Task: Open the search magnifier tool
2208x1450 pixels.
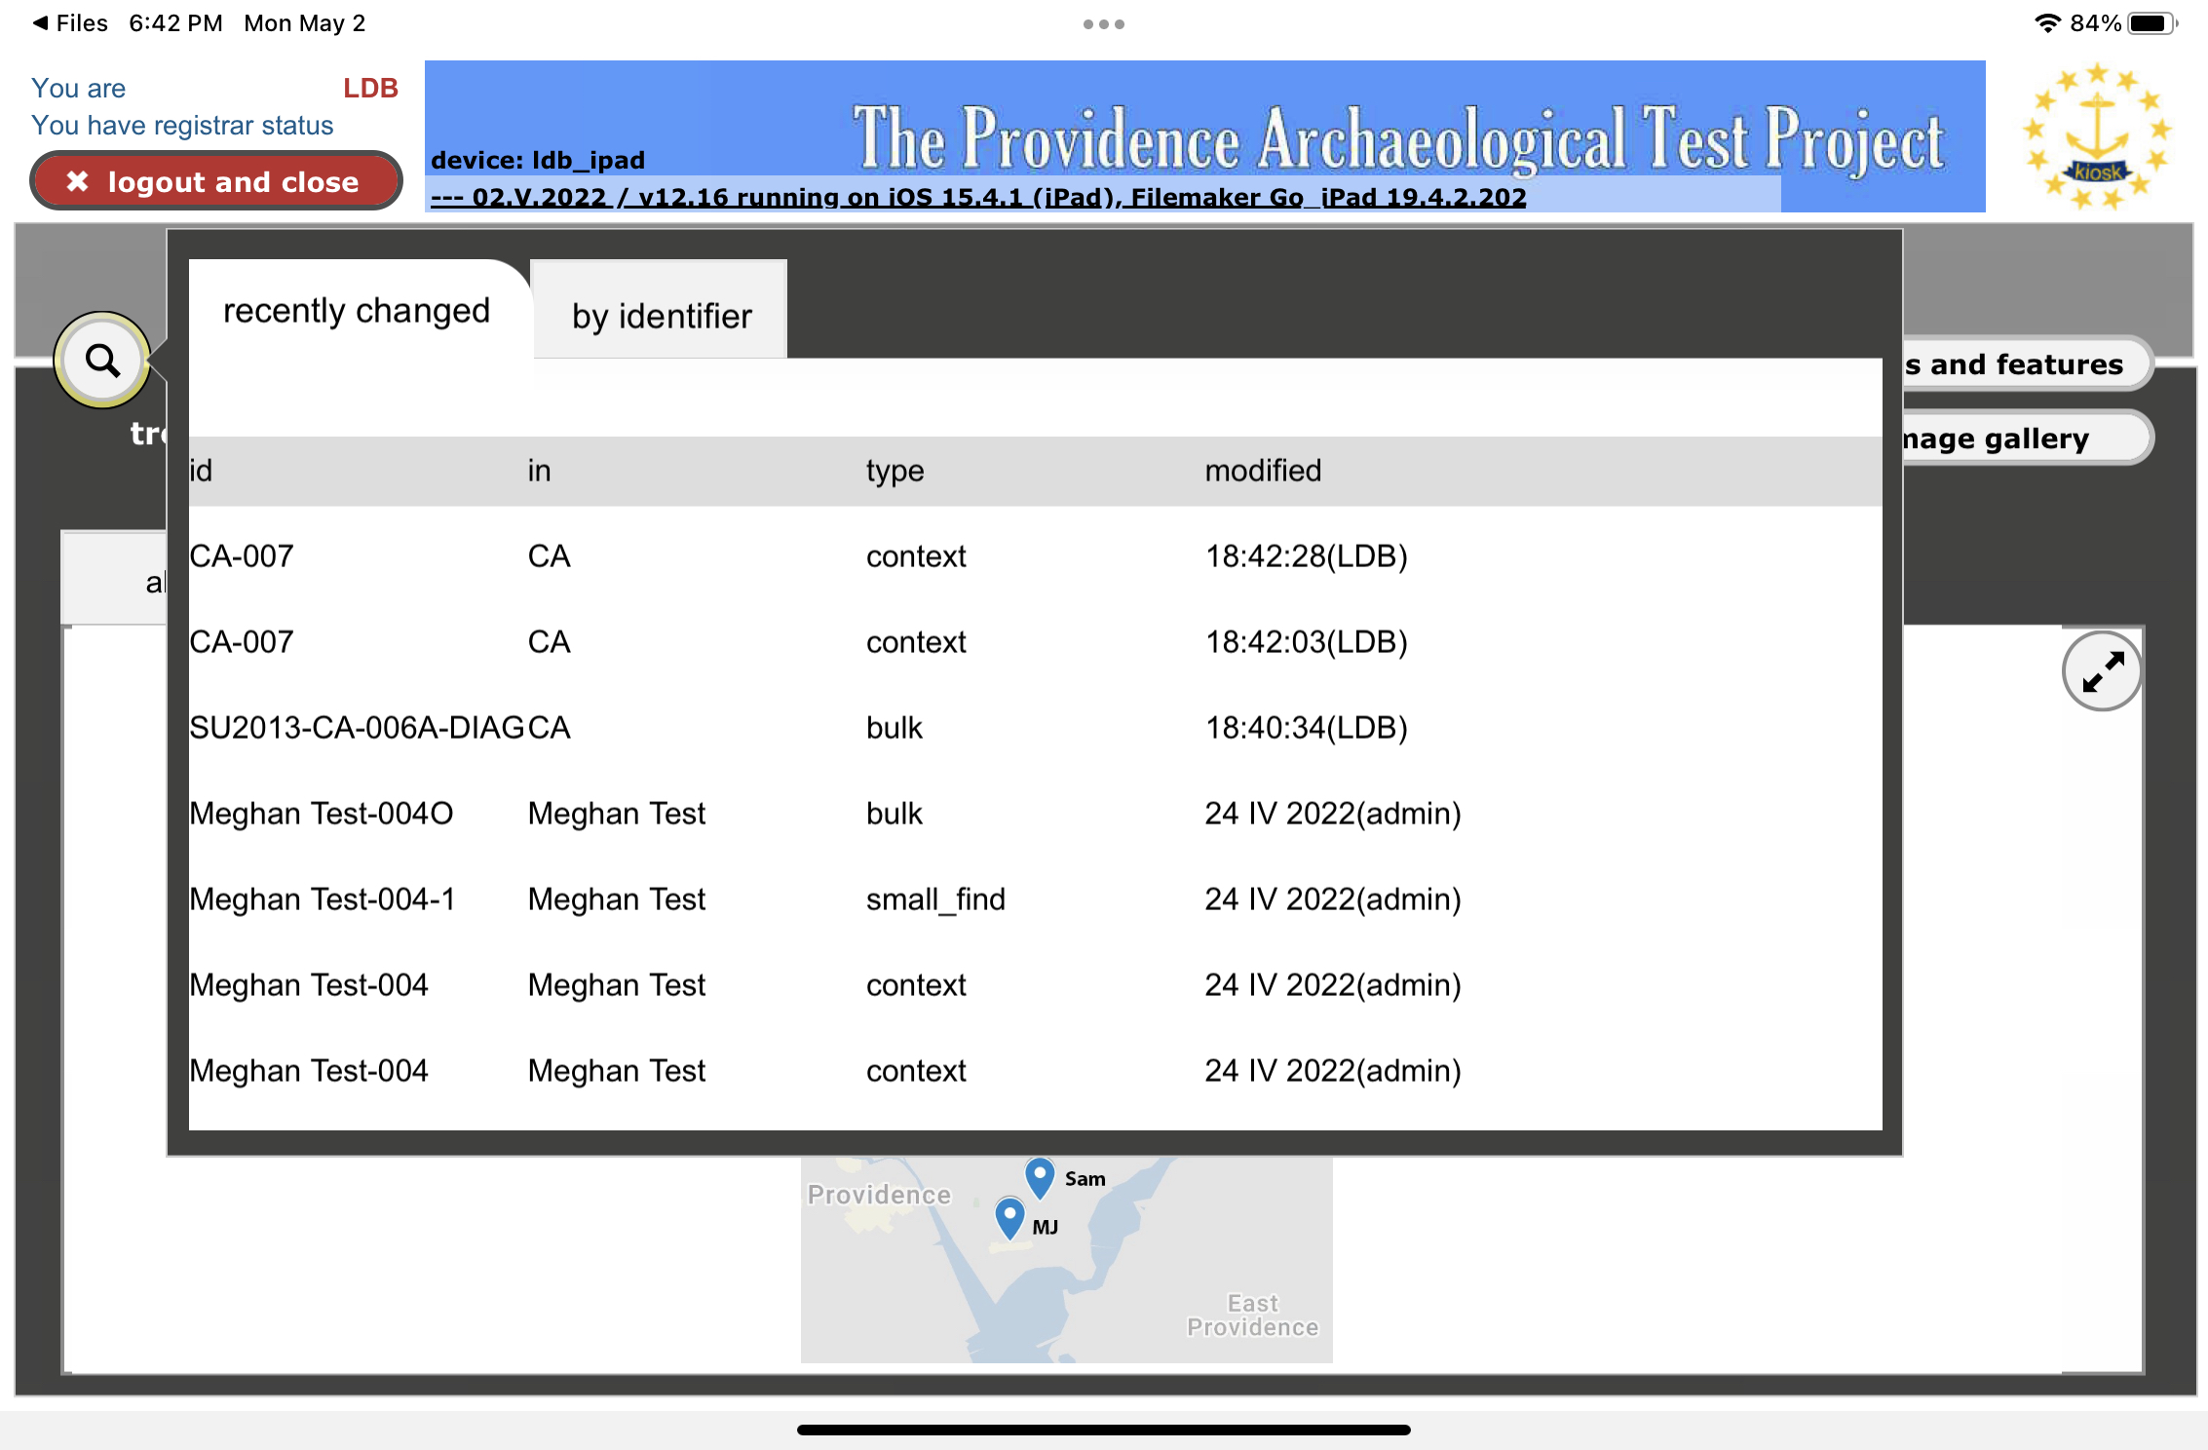Action: point(100,361)
